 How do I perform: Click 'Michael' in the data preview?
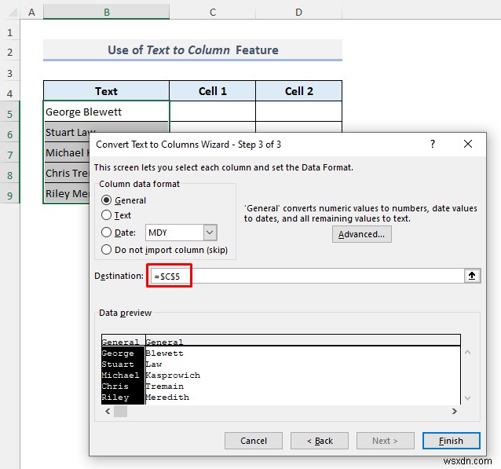pos(120,375)
